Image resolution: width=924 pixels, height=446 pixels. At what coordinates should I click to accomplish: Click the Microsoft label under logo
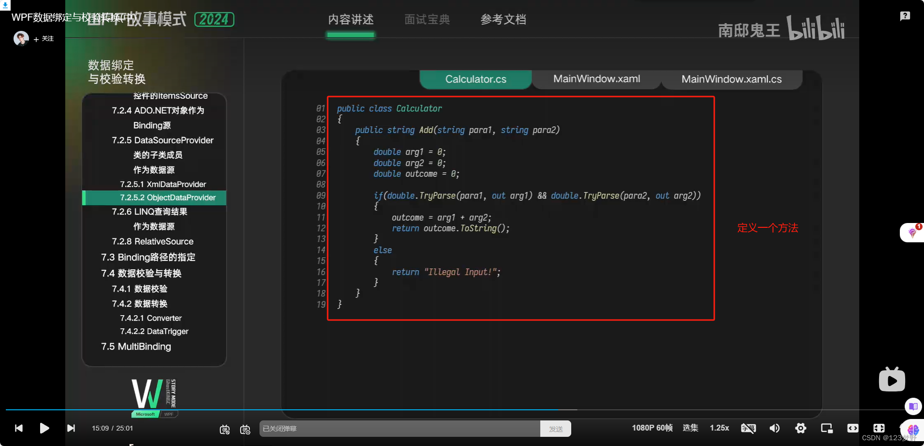(x=145, y=414)
